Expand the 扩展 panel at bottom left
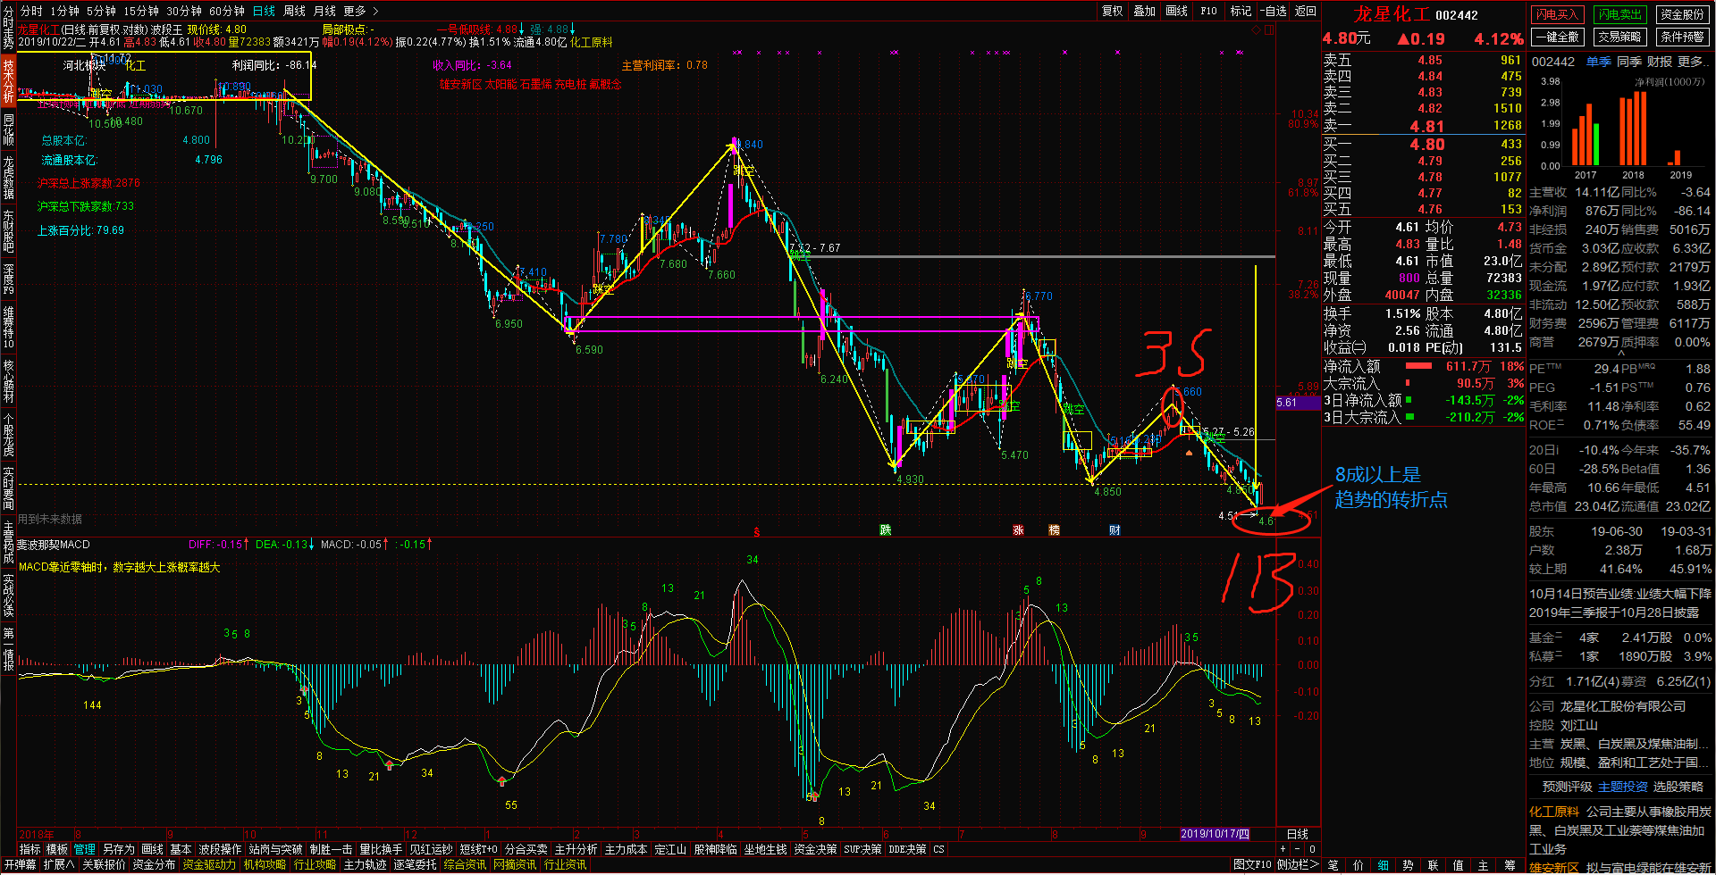Image resolution: width=1716 pixels, height=875 pixels. pos(59,864)
